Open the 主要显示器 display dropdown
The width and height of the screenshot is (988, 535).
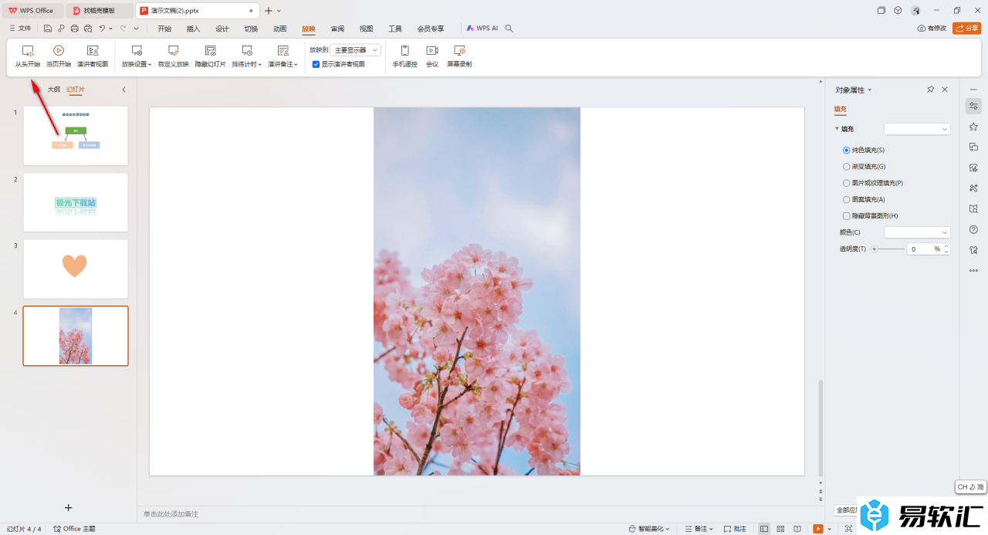click(x=356, y=49)
